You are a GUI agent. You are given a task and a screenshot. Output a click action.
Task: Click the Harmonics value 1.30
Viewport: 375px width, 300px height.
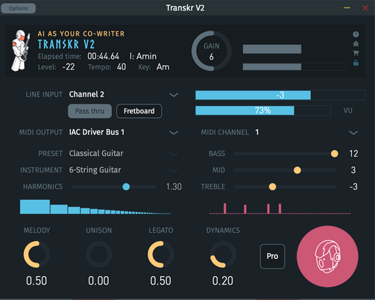pyautogui.click(x=174, y=187)
